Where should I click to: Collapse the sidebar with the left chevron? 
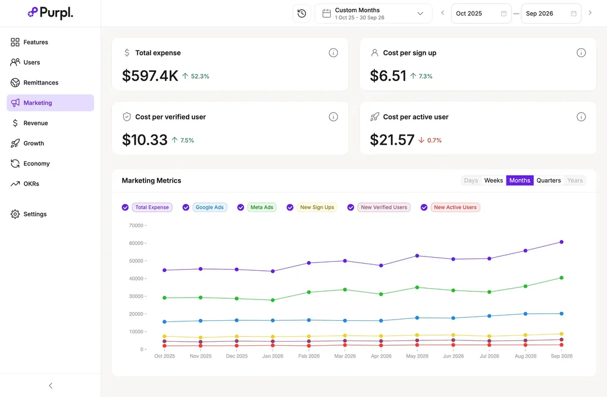(51, 385)
